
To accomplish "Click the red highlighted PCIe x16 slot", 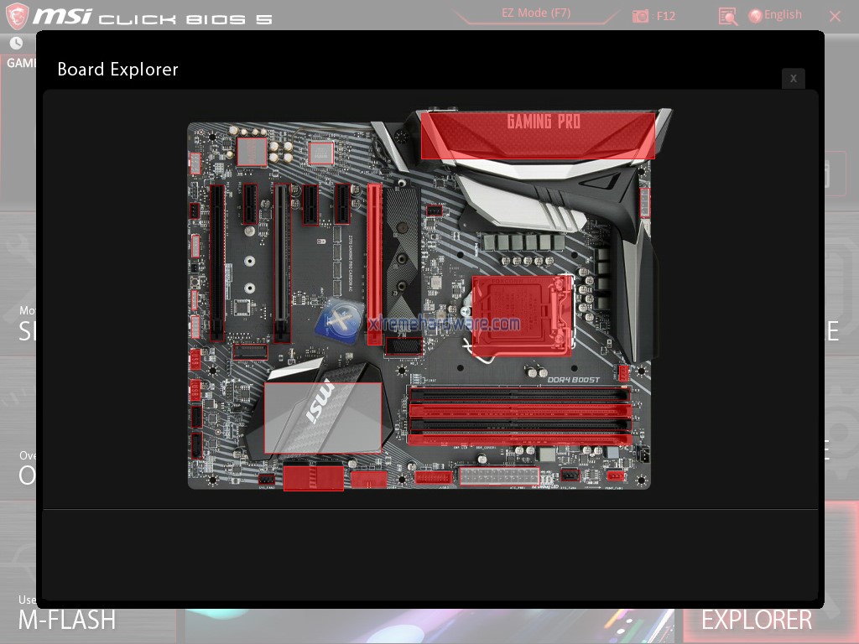I will click(374, 263).
